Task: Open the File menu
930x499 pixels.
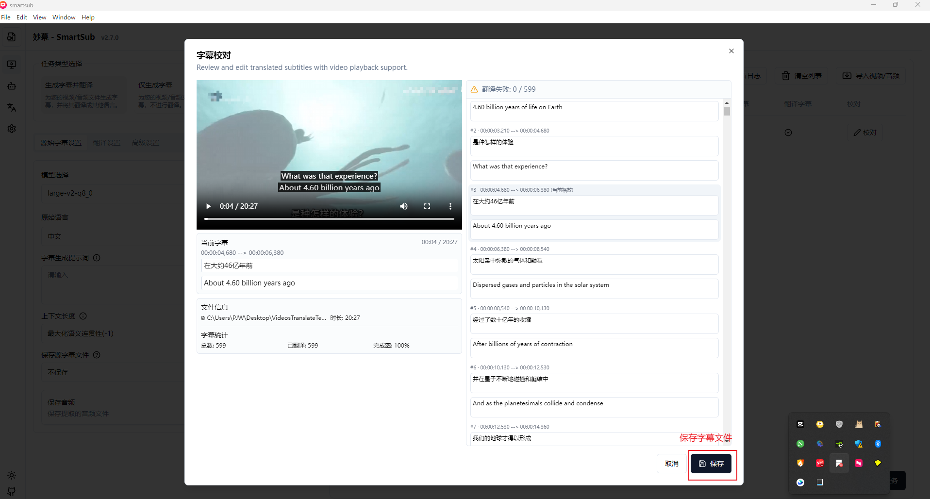Action: coord(6,17)
